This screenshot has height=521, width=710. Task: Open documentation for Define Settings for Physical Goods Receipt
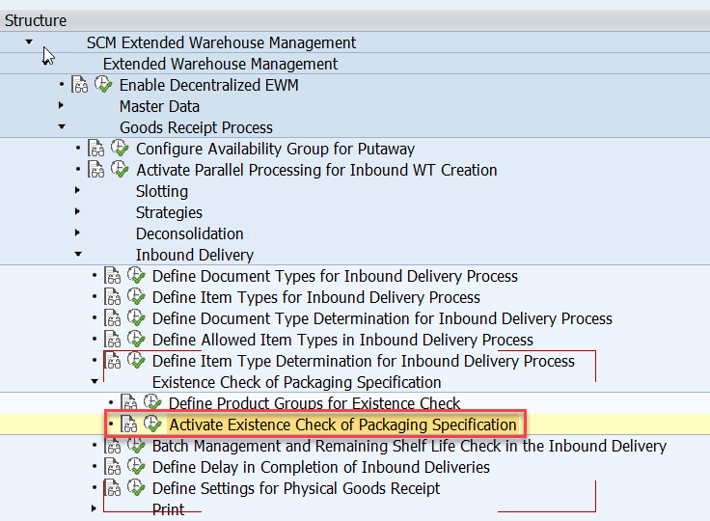(112, 488)
